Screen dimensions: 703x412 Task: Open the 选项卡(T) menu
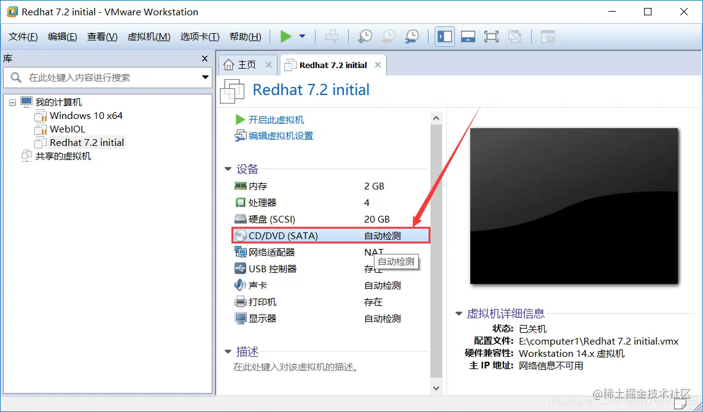(x=200, y=37)
